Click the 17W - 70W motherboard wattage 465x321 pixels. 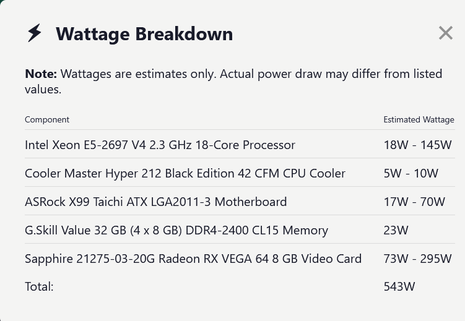click(x=414, y=202)
